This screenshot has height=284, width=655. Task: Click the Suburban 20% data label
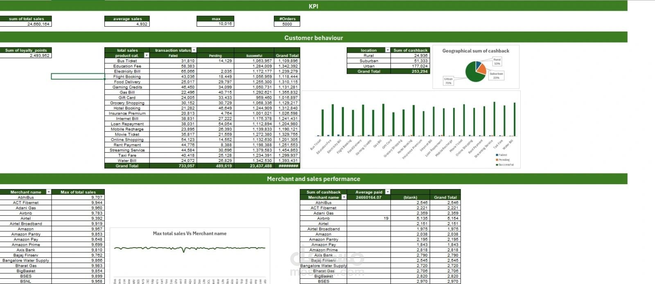point(496,76)
